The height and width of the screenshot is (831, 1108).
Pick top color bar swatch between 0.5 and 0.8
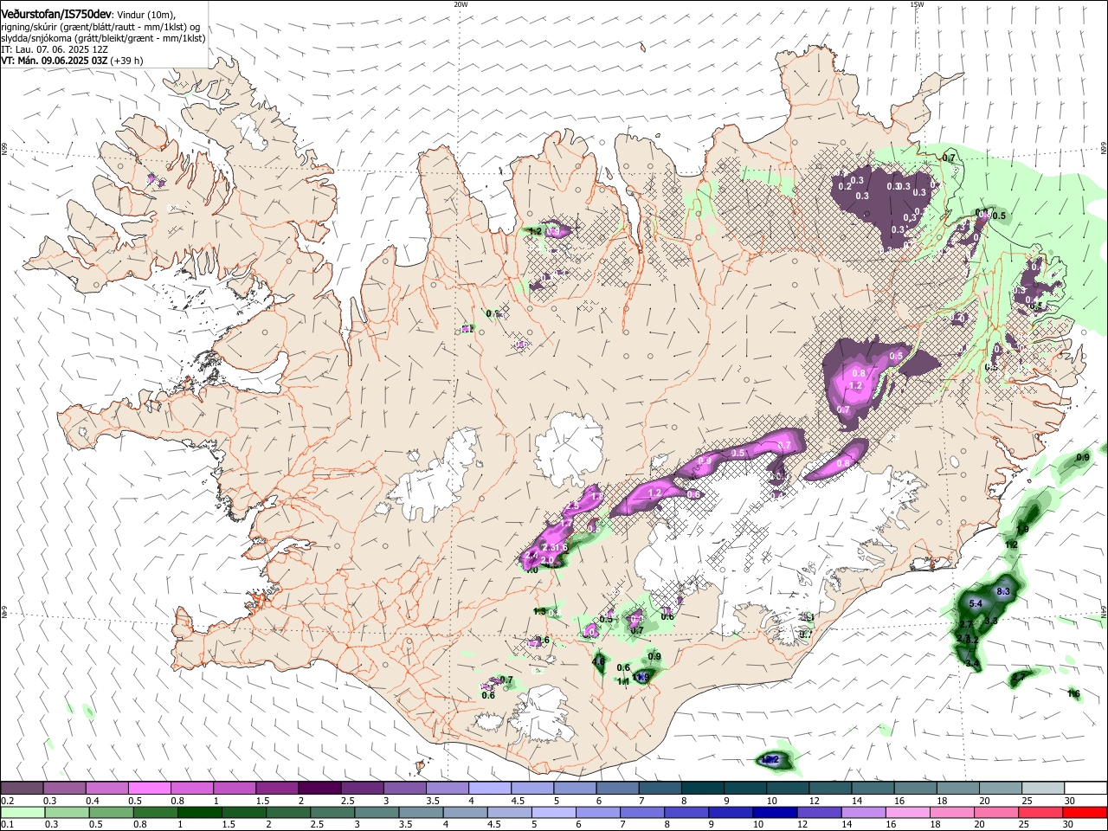click(149, 789)
